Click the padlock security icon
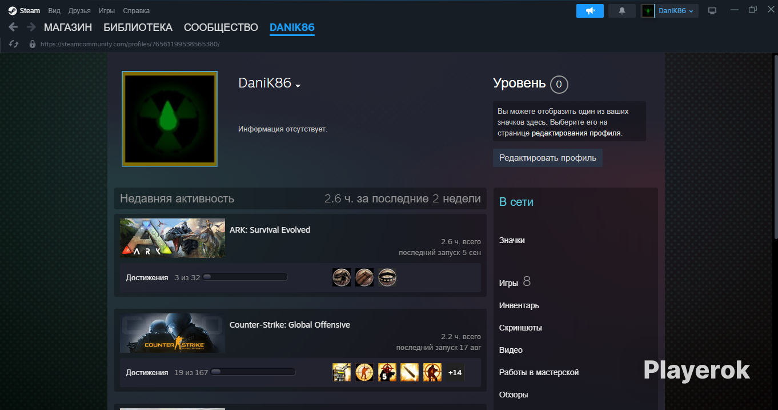The image size is (778, 410). point(32,44)
